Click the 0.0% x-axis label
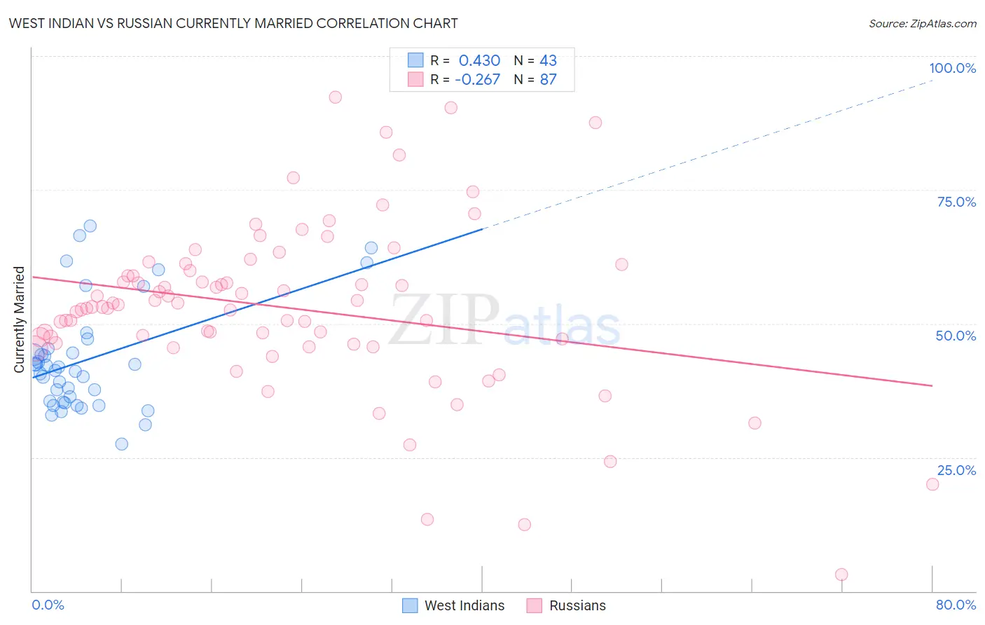Screen dimensions: 985x625 pyautogui.click(x=48, y=605)
